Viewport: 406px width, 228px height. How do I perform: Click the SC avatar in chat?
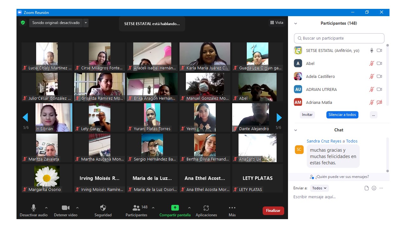299,149
